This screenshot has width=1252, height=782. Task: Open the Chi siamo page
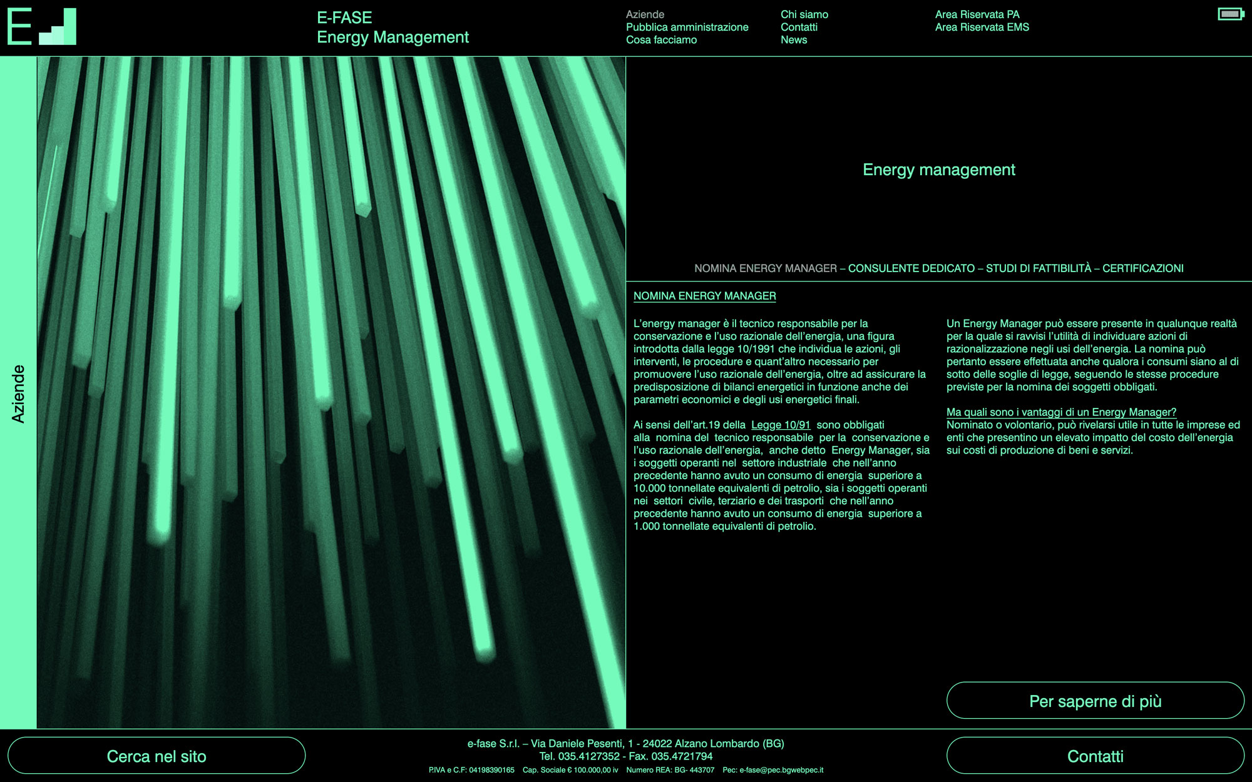coord(804,14)
